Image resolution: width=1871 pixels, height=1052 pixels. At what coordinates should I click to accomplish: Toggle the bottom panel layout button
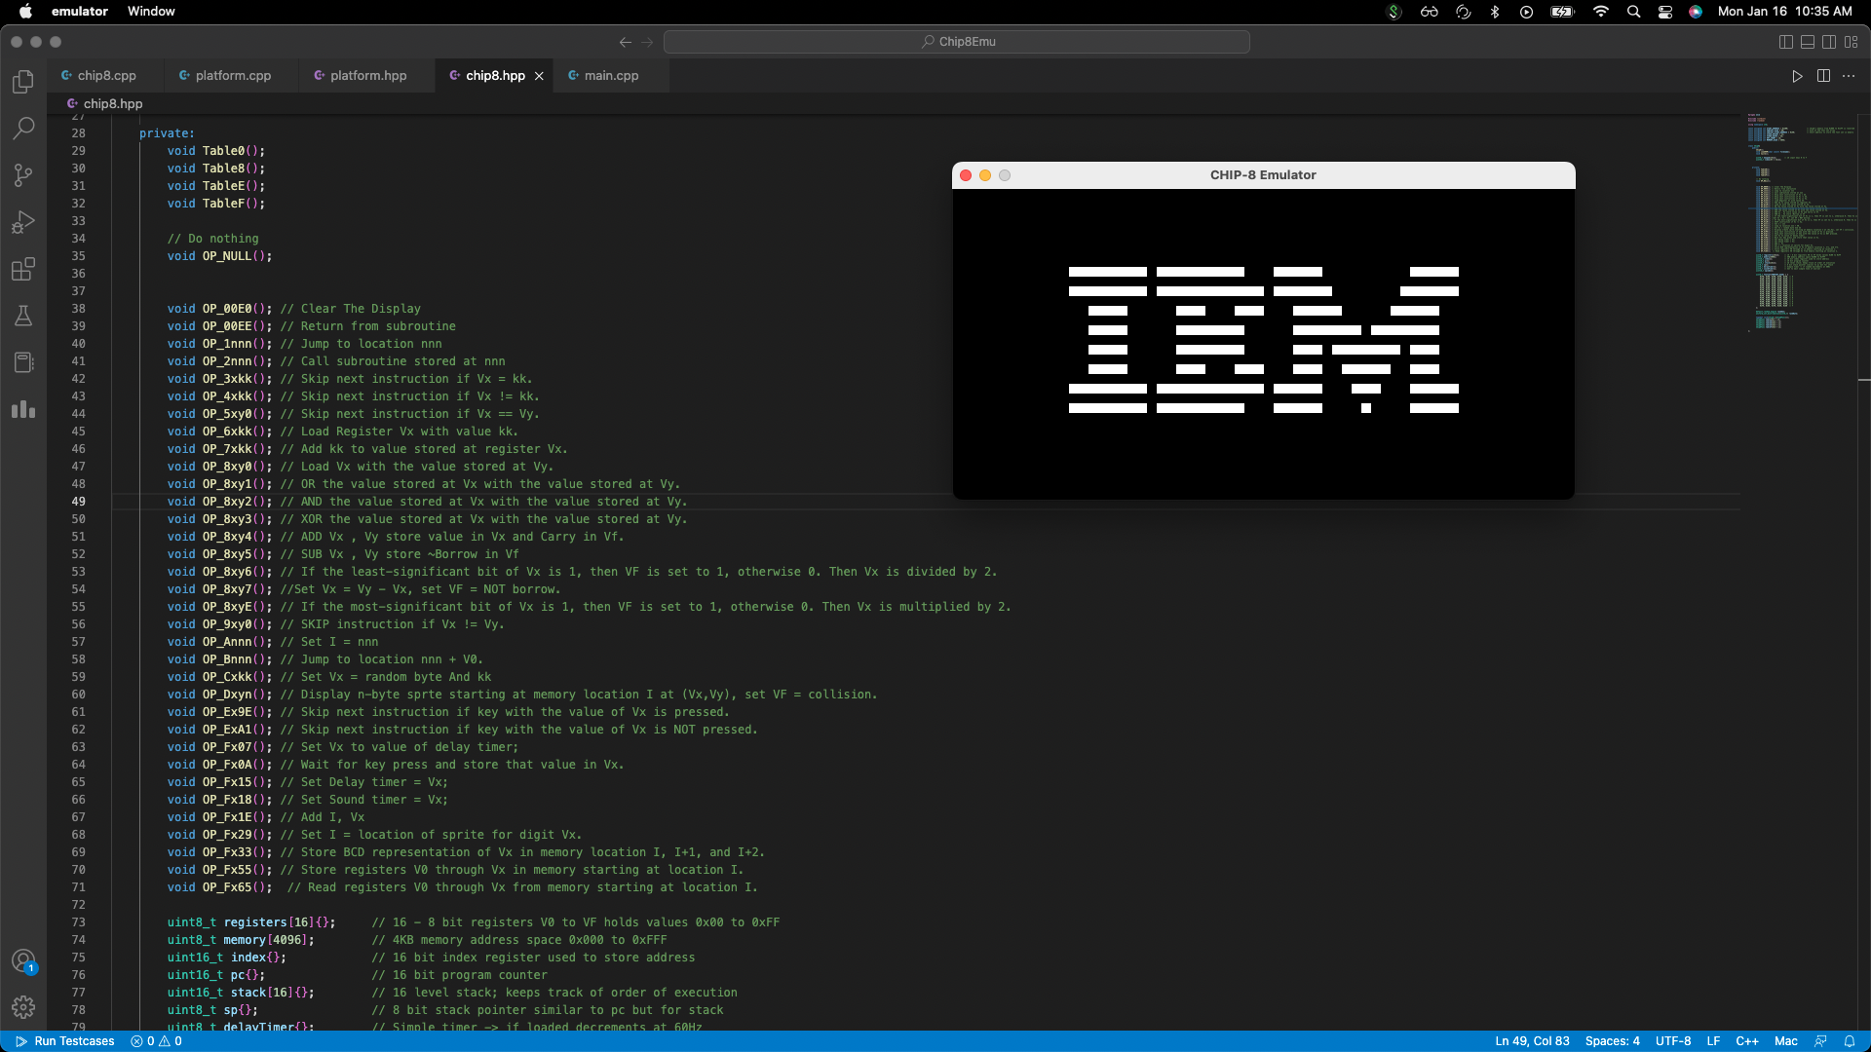1808,42
